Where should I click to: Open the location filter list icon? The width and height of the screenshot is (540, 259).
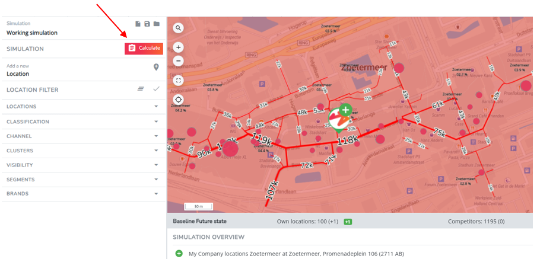(x=141, y=89)
